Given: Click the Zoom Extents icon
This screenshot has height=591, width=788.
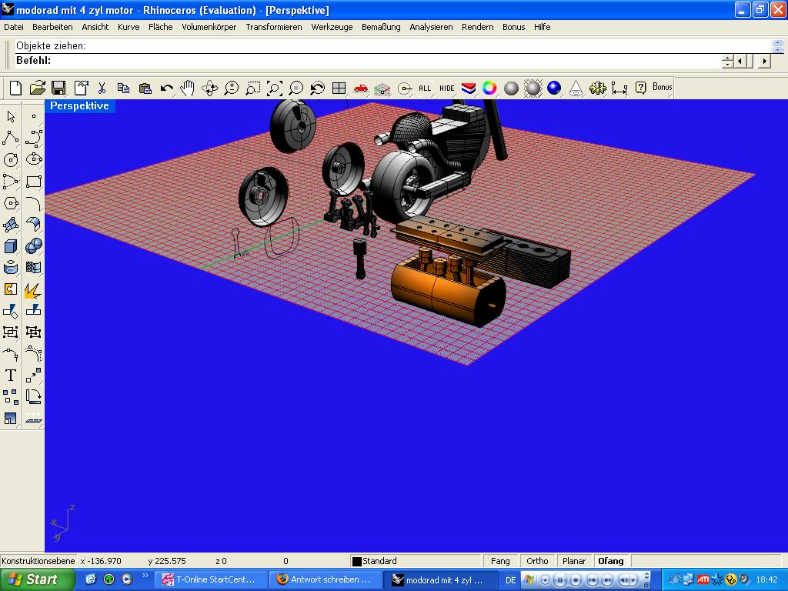Looking at the screenshot, I should pyautogui.click(x=275, y=88).
